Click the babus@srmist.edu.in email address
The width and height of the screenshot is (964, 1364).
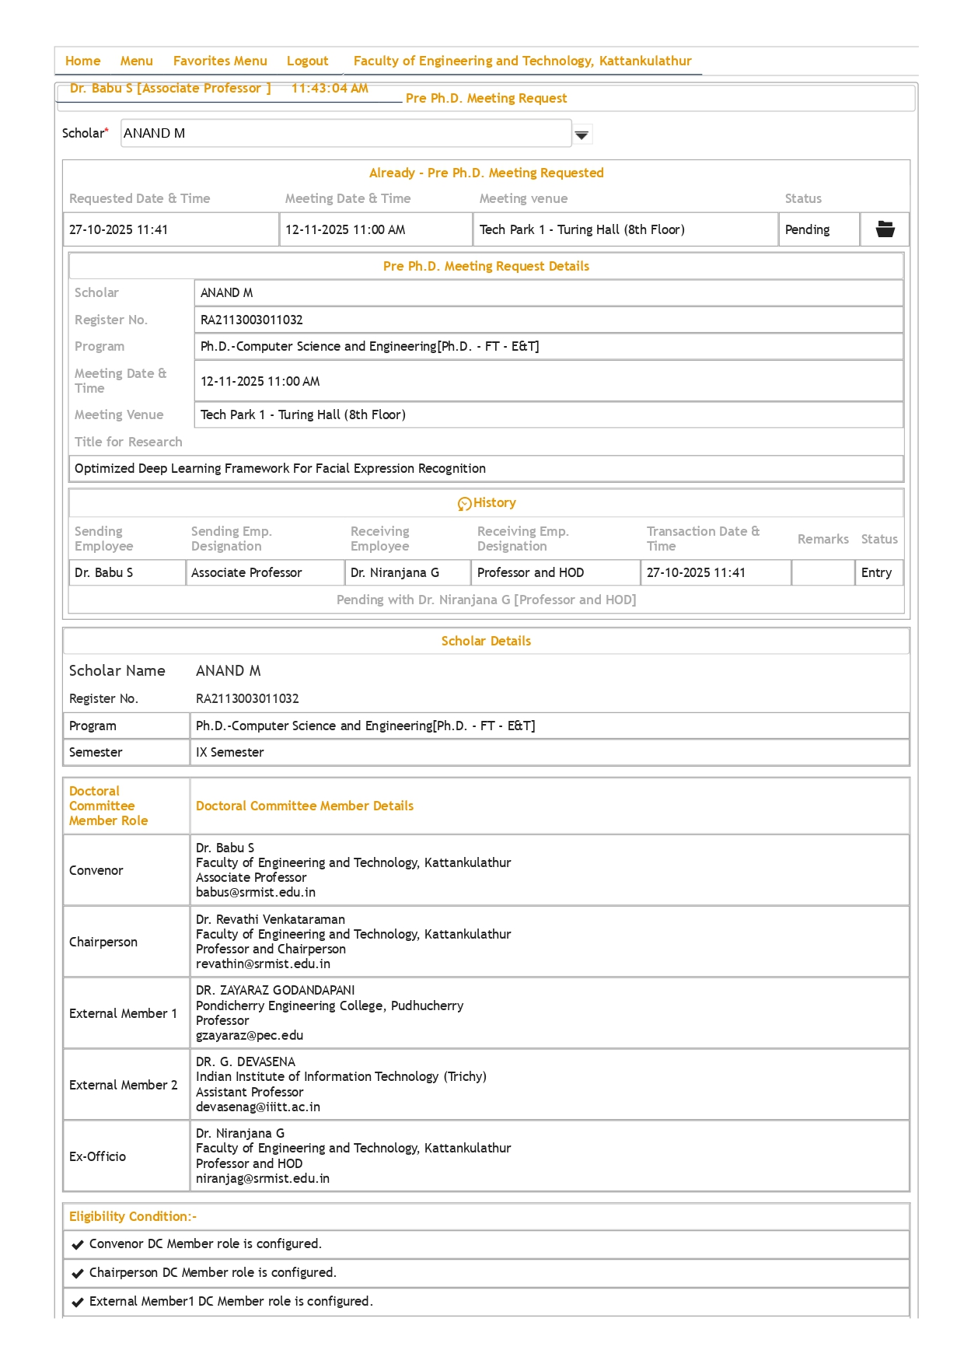click(x=256, y=892)
